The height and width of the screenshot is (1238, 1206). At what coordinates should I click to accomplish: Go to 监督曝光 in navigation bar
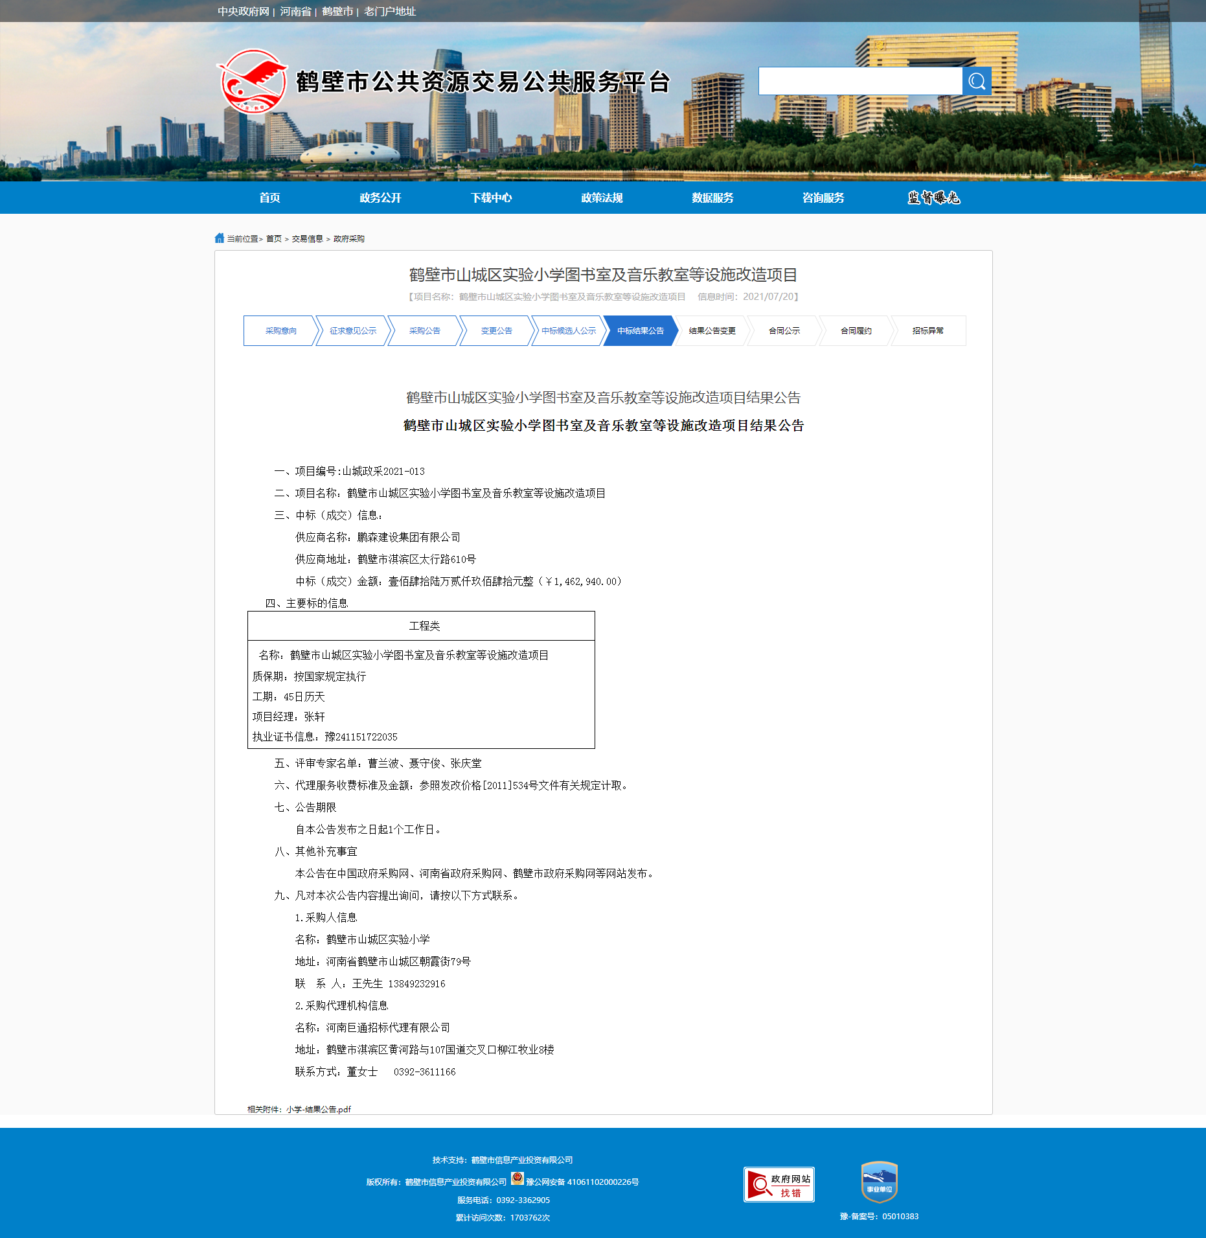pyautogui.click(x=933, y=198)
